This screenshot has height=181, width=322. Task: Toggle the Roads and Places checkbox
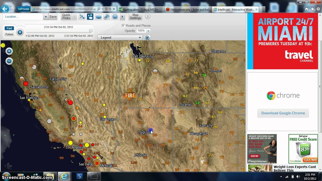[x=123, y=25]
